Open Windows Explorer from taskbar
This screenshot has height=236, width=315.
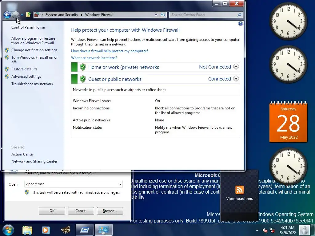[27, 230]
